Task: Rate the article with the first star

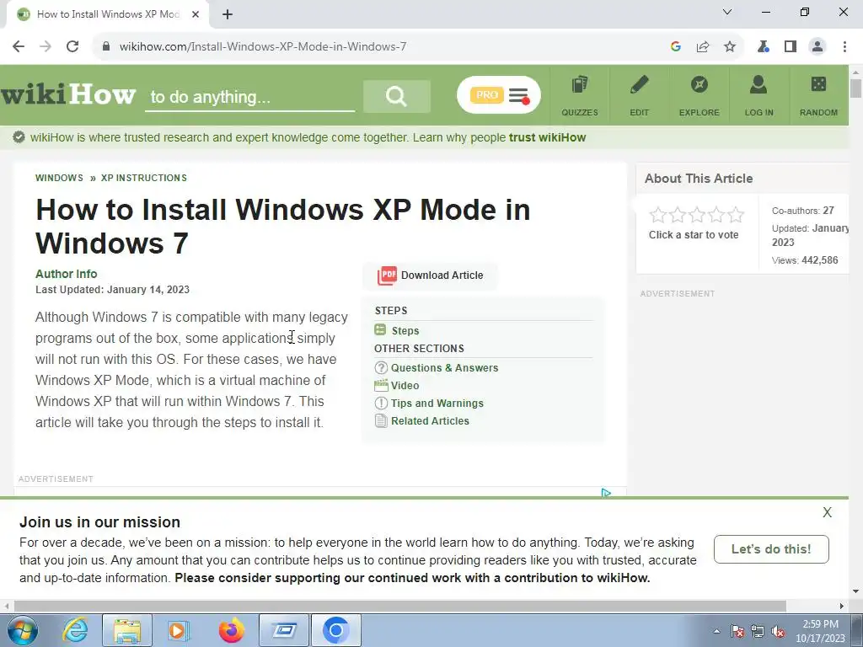Action: coord(657,215)
